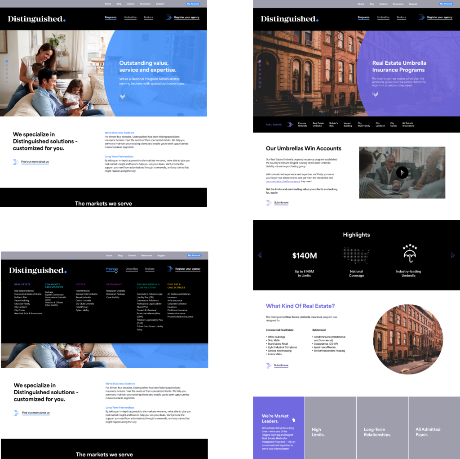The image size is (460, 459).
Task: Play the Our Umbrellas Win Accounts video
Action: coord(402,173)
